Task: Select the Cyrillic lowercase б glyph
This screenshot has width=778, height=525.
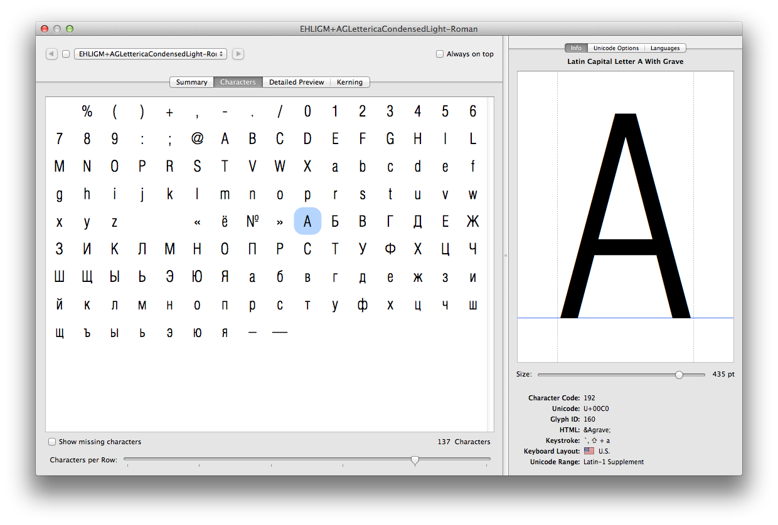Action: [280, 277]
